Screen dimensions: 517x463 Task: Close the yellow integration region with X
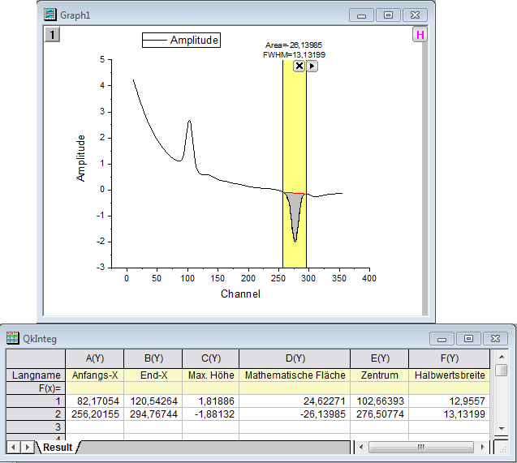click(299, 66)
